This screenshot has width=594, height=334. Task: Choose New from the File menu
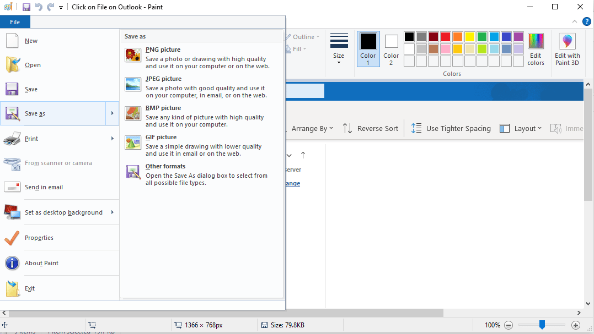click(x=60, y=41)
